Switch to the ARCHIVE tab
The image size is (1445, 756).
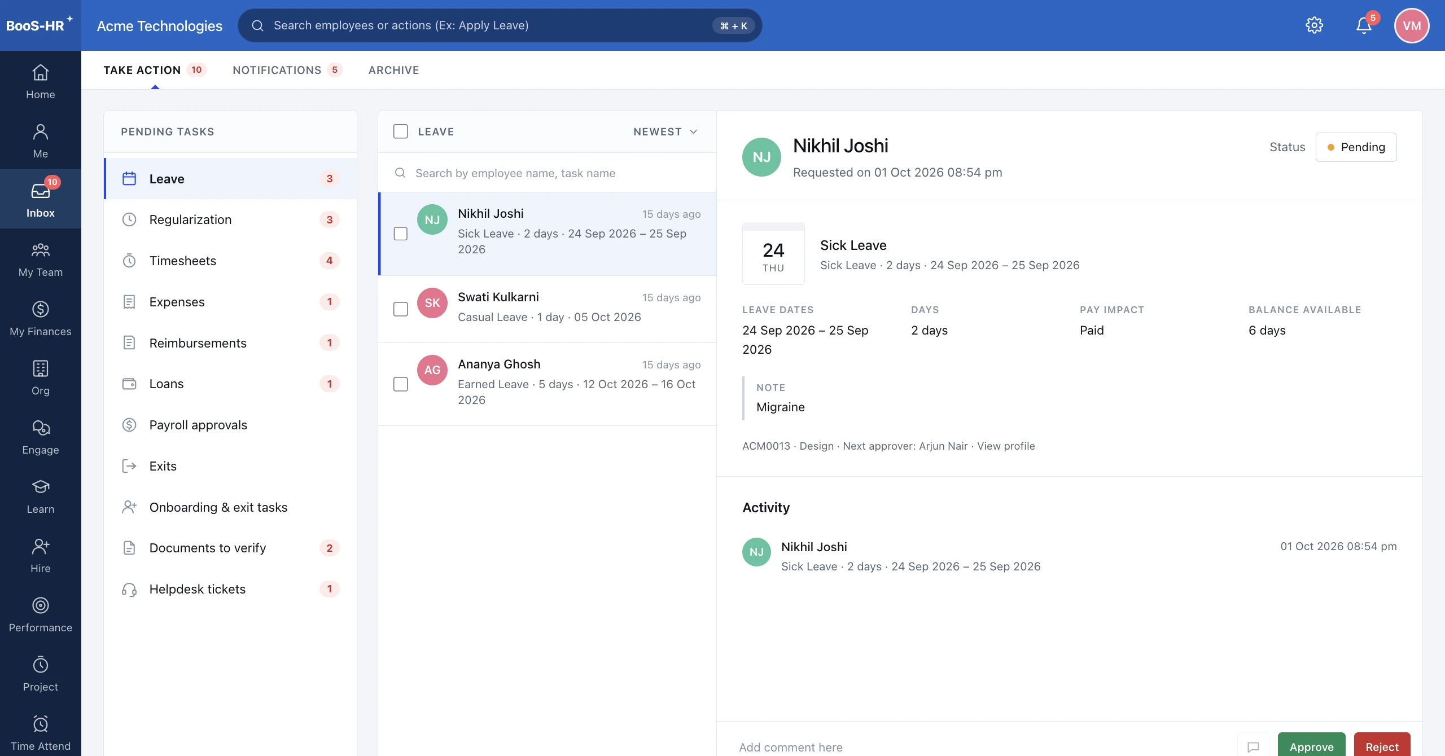click(x=393, y=70)
